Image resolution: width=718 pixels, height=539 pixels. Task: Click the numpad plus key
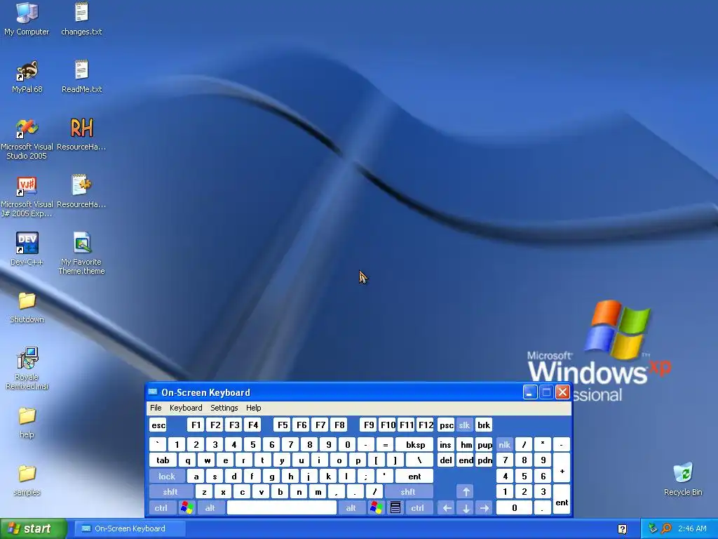tap(562, 468)
